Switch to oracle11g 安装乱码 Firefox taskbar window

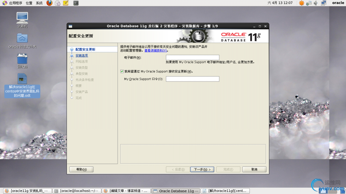[x=27, y=191]
